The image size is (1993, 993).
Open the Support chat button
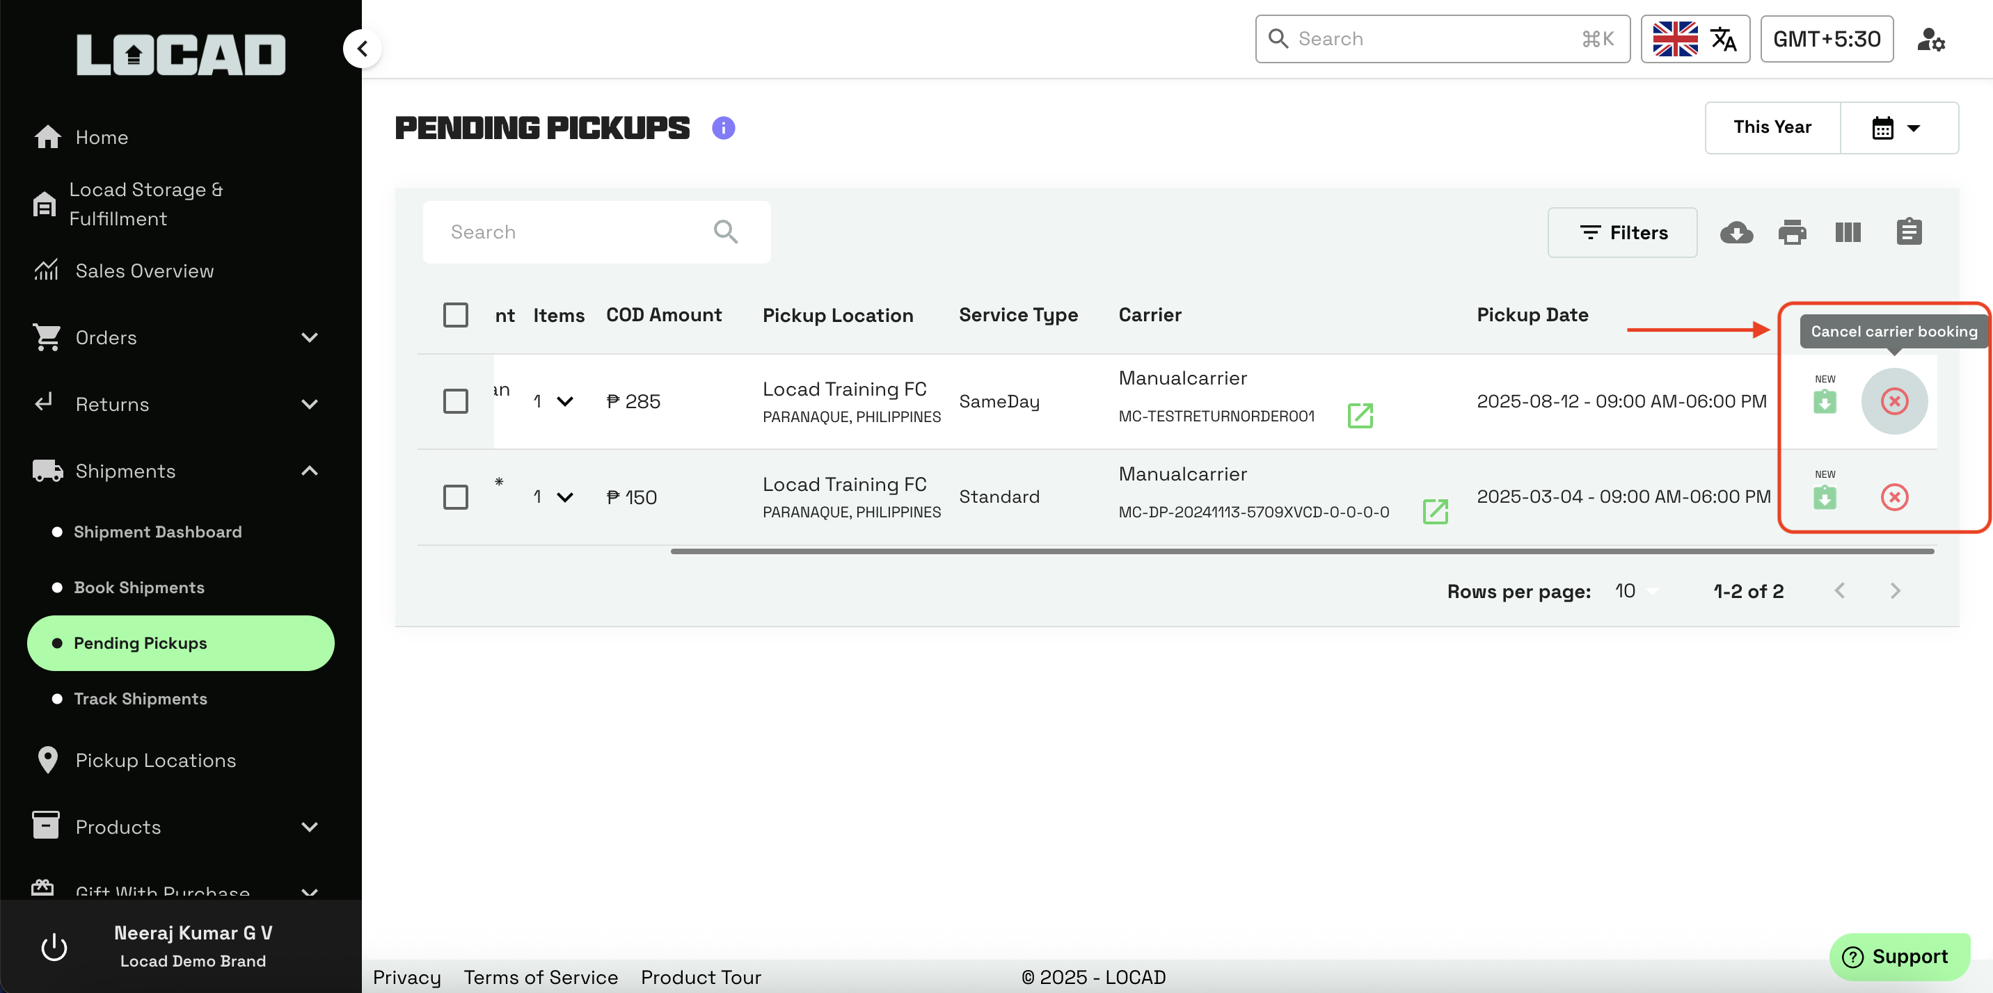[x=1898, y=956]
